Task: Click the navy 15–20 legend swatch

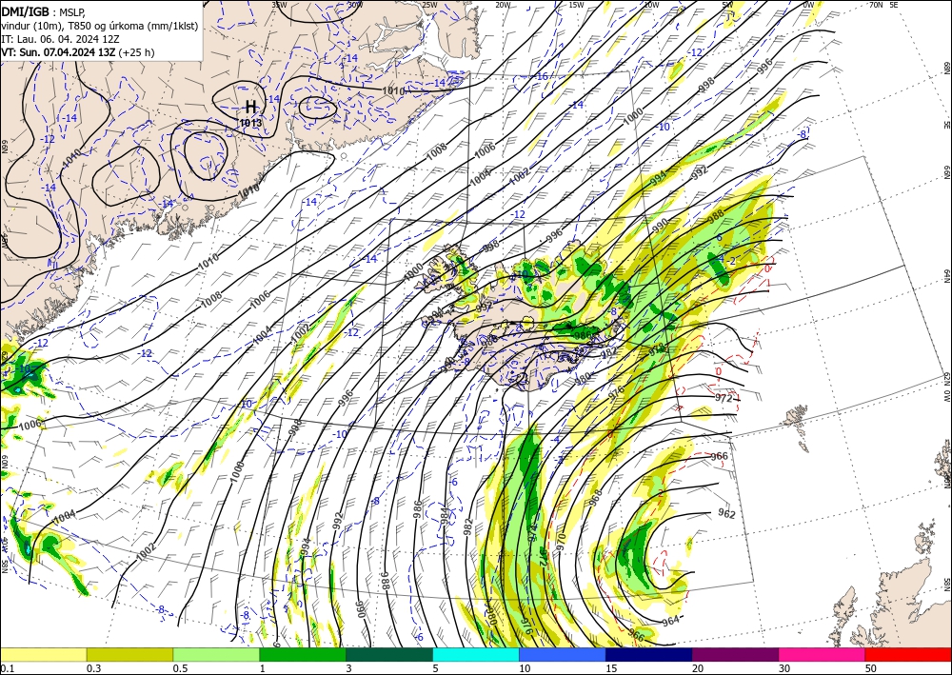Action: pos(649,654)
